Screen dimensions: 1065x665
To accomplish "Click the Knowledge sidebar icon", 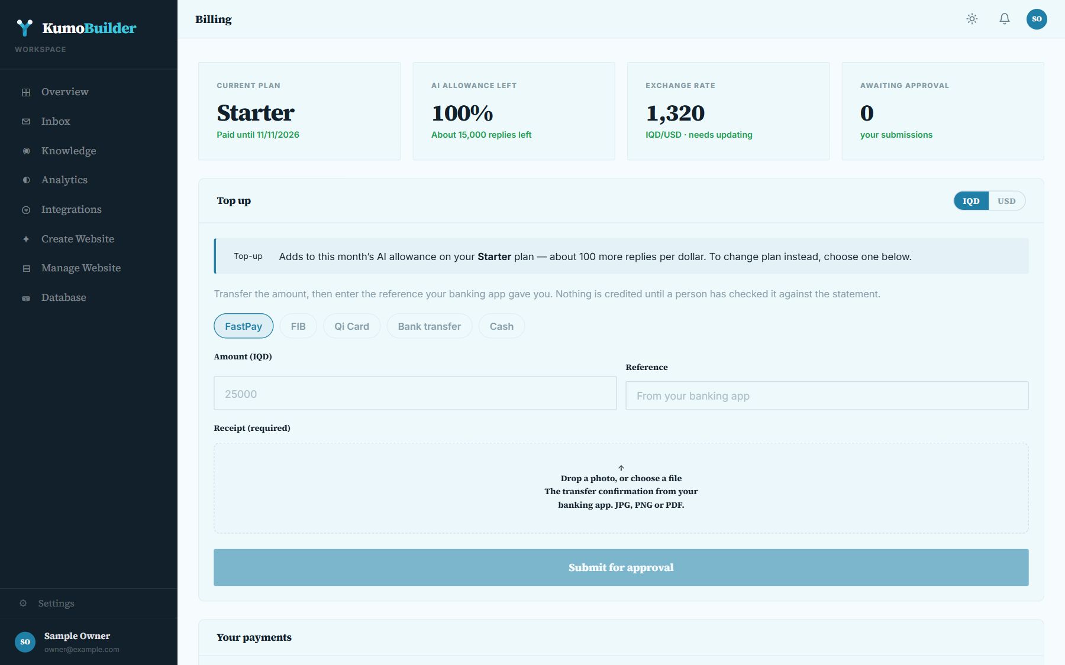I will click(x=26, y=151).
